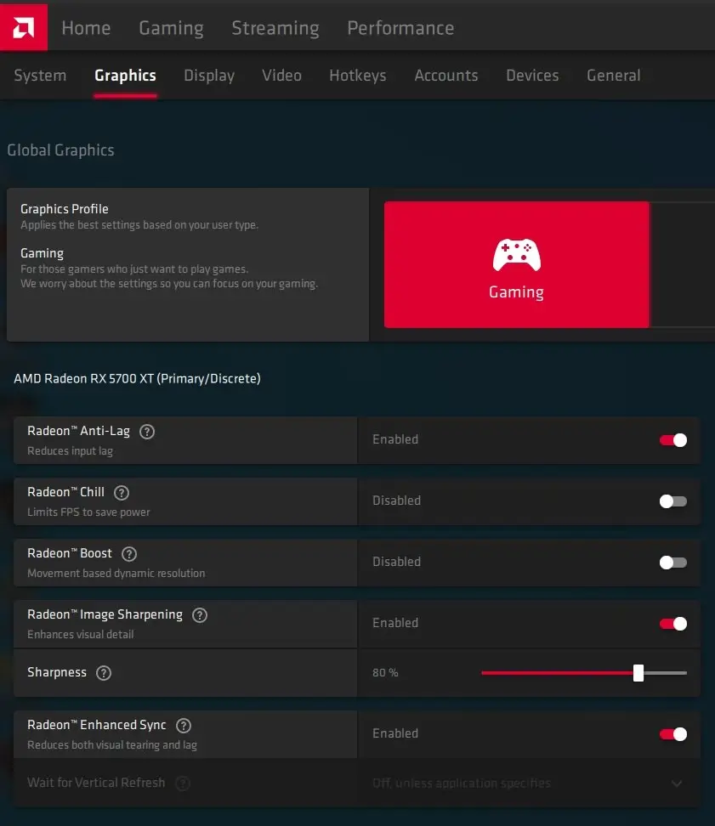The height and width of the screenshot is (826, 715).
Task: Open help for Radeon Boost
Action: pyautogui.click(x=128, y=554)
